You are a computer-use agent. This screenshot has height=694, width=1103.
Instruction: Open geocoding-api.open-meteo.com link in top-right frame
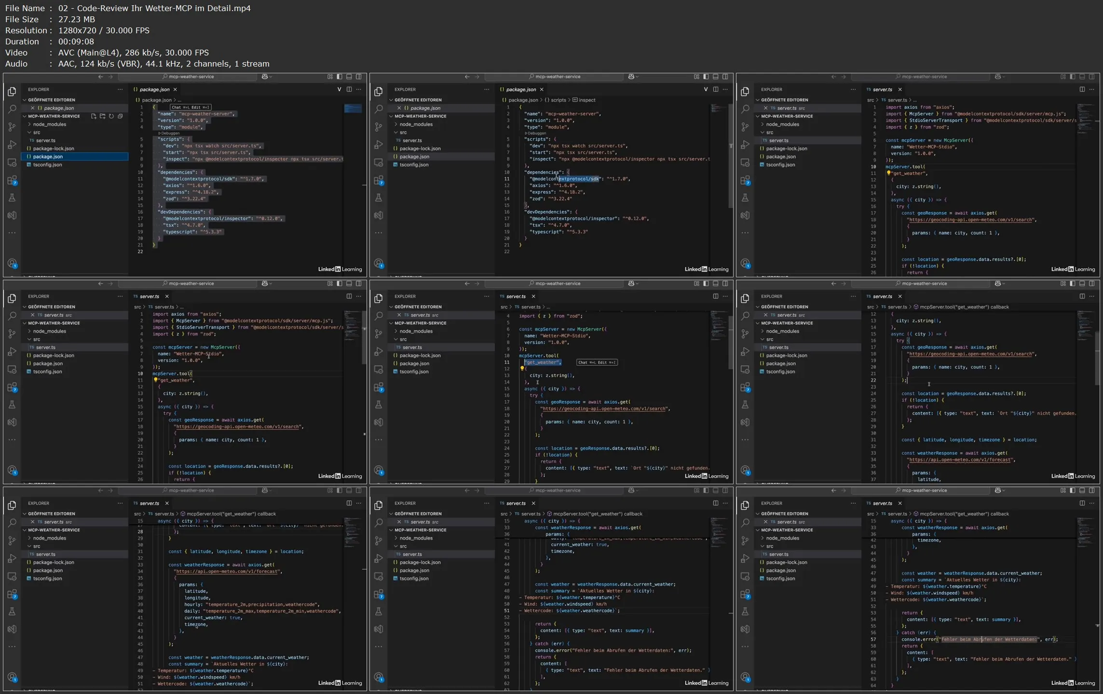[x=970, y=220]
